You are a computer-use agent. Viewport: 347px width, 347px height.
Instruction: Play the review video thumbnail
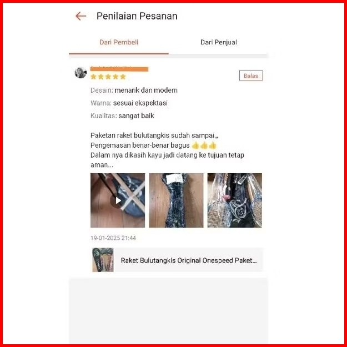point(118,200)
